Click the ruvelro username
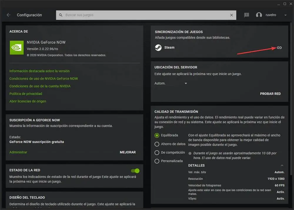 pos(271,15)
